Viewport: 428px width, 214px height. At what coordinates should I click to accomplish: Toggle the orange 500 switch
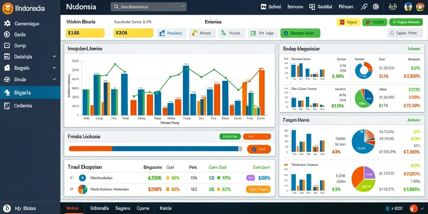point(259,149)
